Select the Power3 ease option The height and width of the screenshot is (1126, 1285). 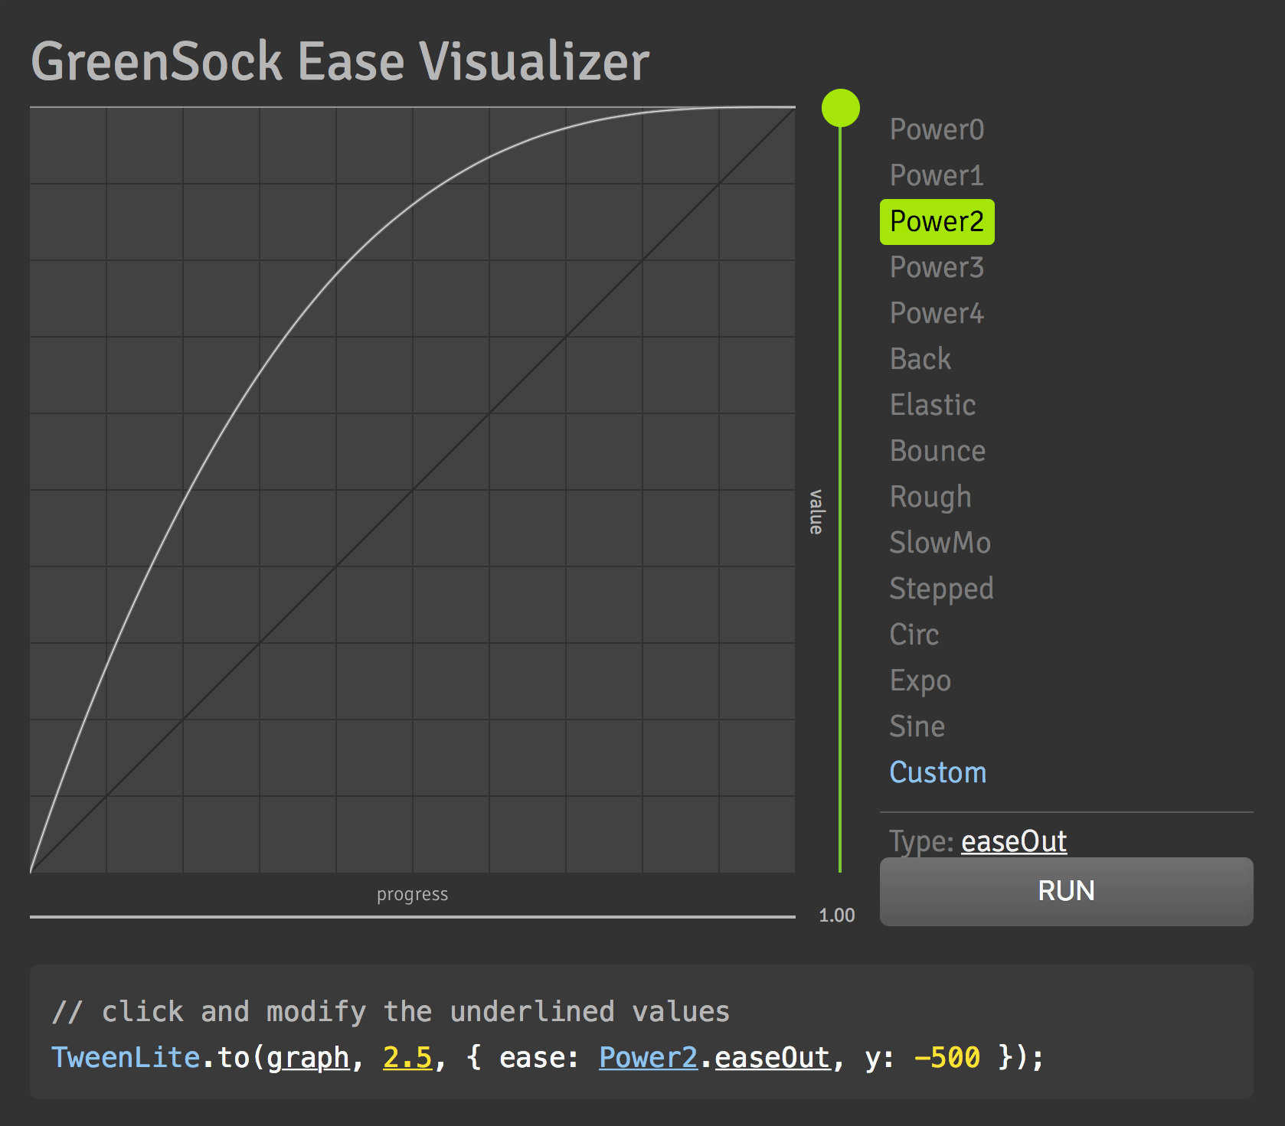pyautogui.click(x=937, y=267)
